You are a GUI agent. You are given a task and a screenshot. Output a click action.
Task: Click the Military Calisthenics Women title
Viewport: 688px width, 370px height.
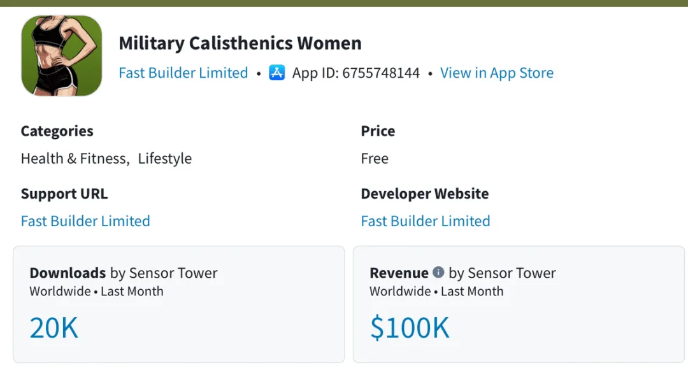point(240,43)
